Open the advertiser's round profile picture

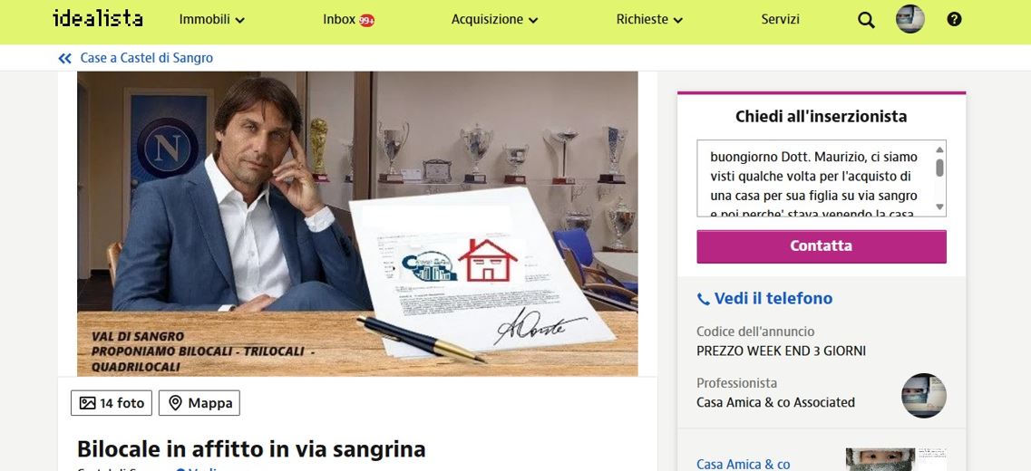(x=923, y=396)
